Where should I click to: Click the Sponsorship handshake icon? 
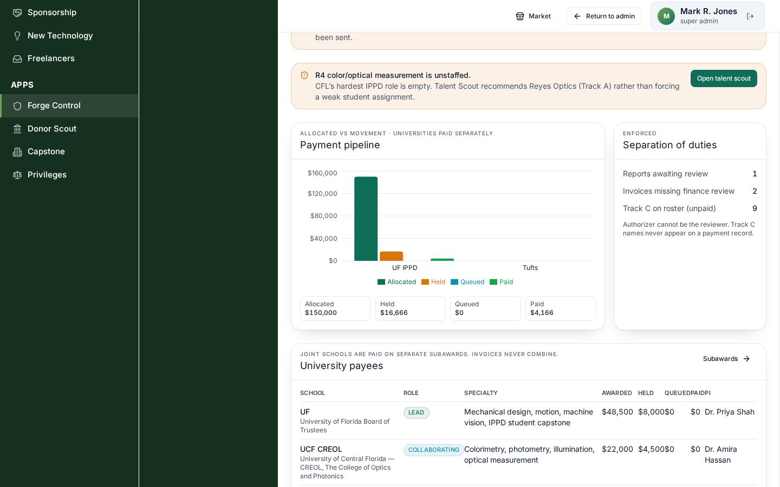click(x=17, y=12)
